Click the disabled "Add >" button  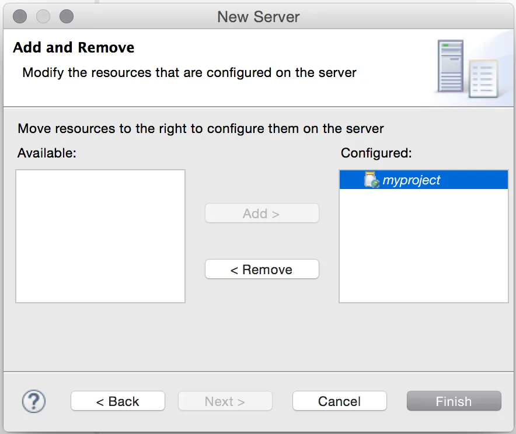pyautogui.click(x=262, y=213)
